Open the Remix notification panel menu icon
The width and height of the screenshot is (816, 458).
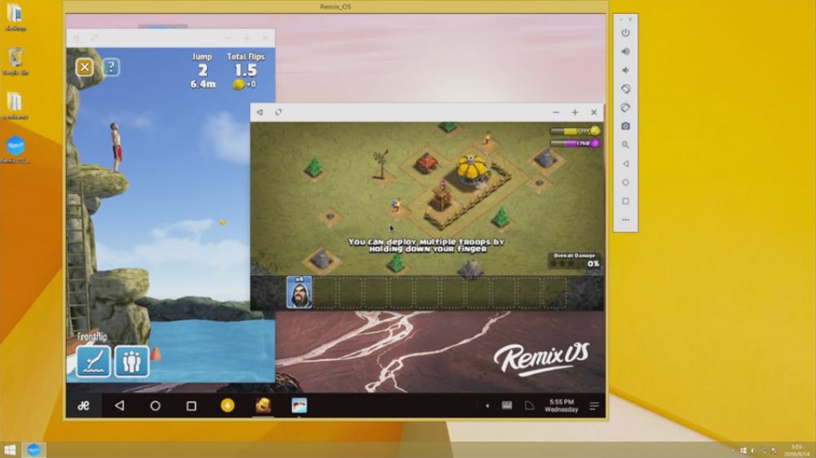tap(593, 405)
